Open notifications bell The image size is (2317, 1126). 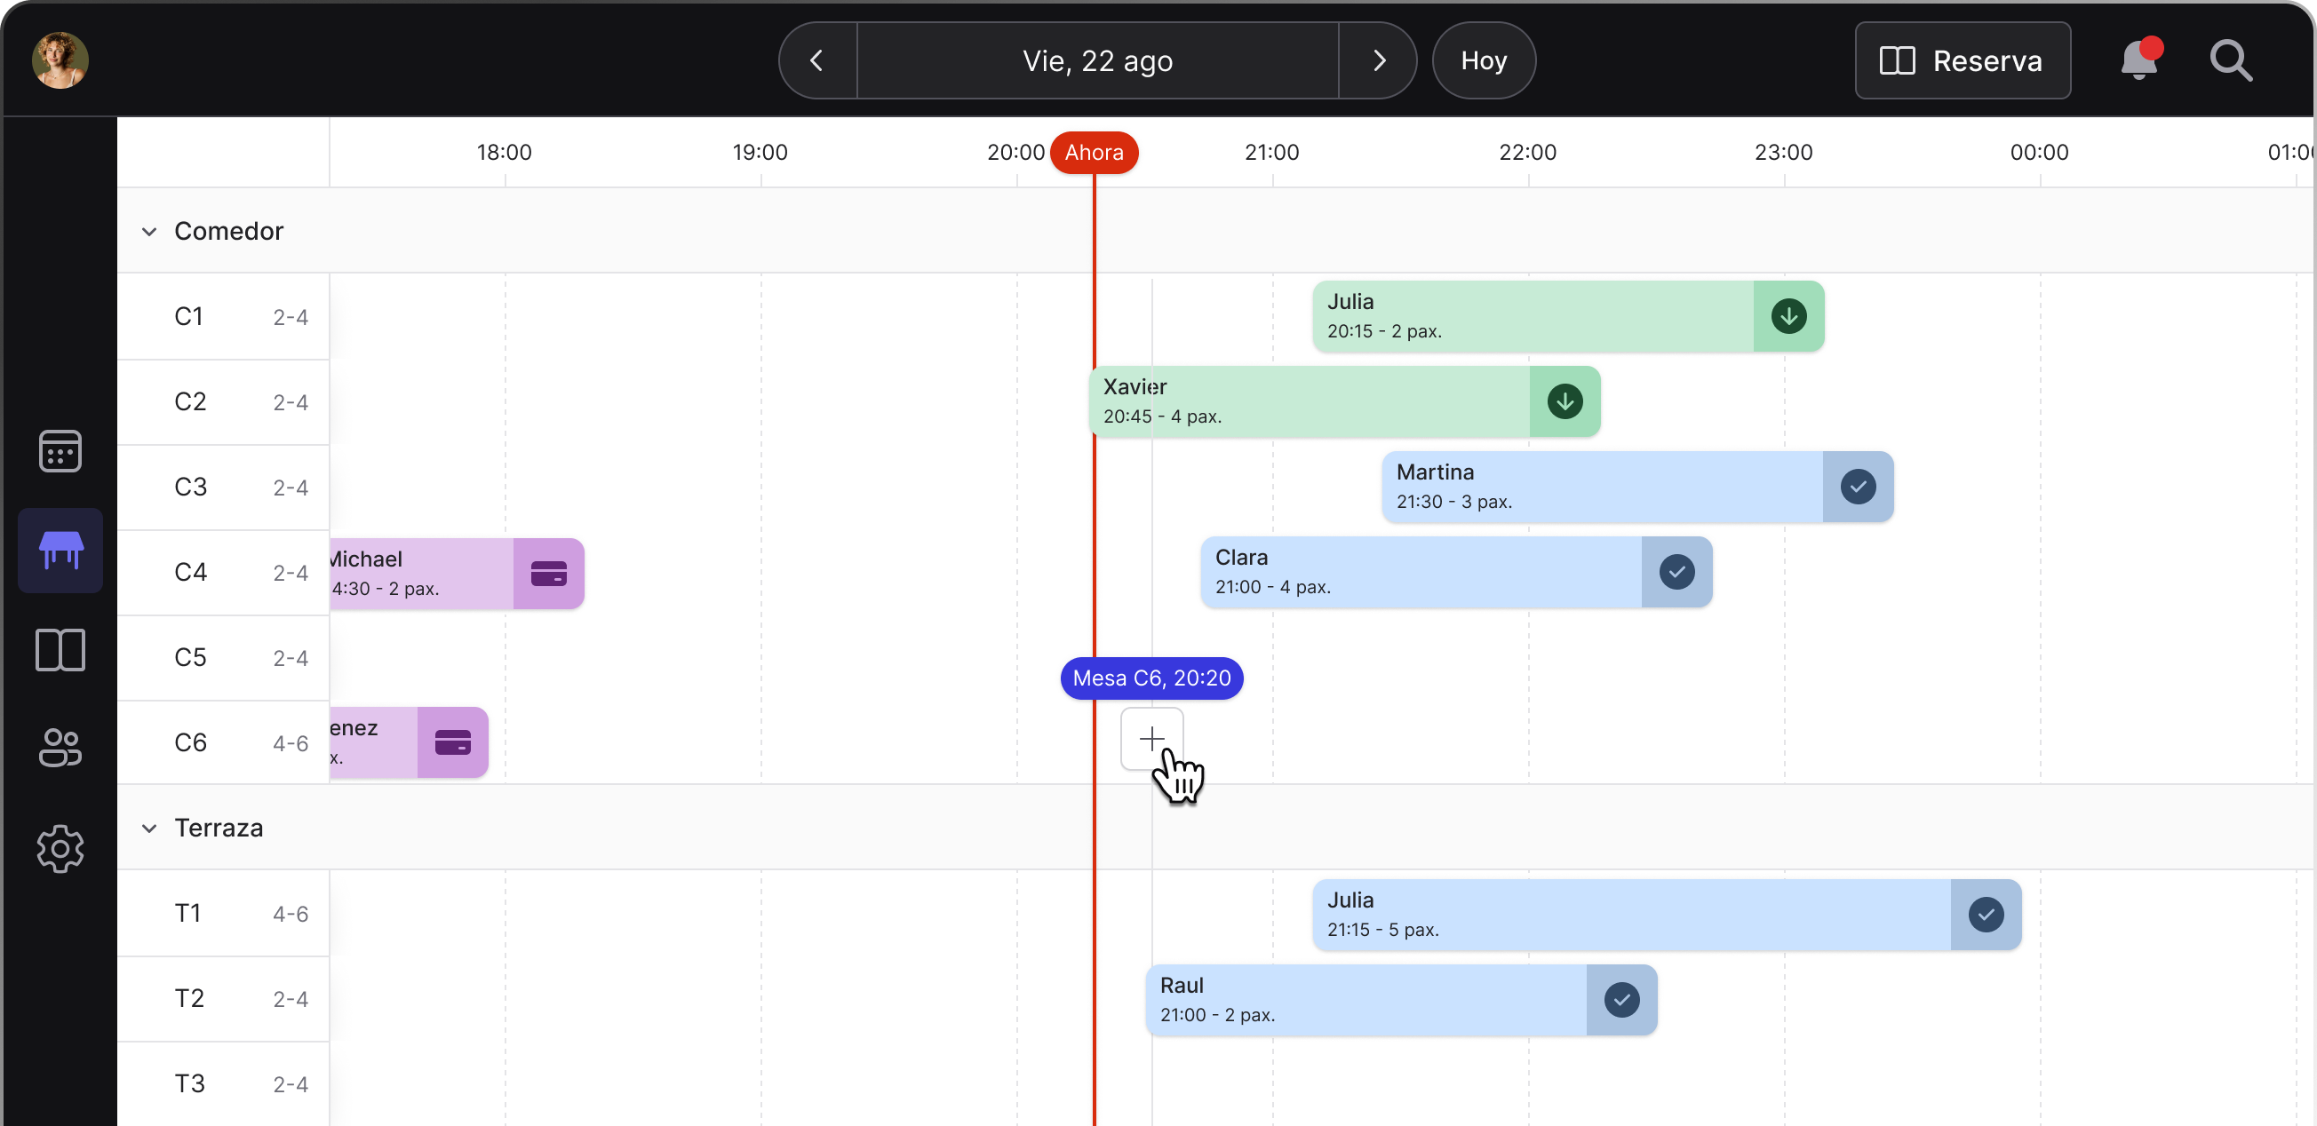pyautogui.click(x=2139, y=60)
